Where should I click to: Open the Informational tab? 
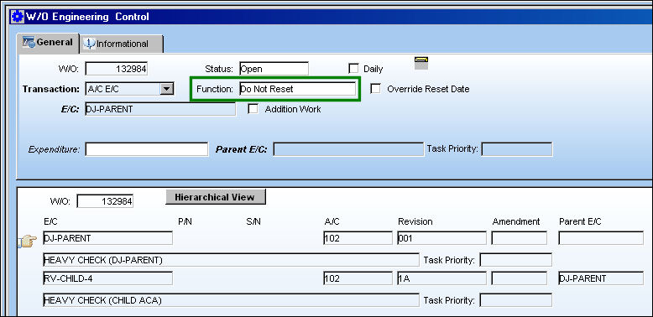click(121, 44)
